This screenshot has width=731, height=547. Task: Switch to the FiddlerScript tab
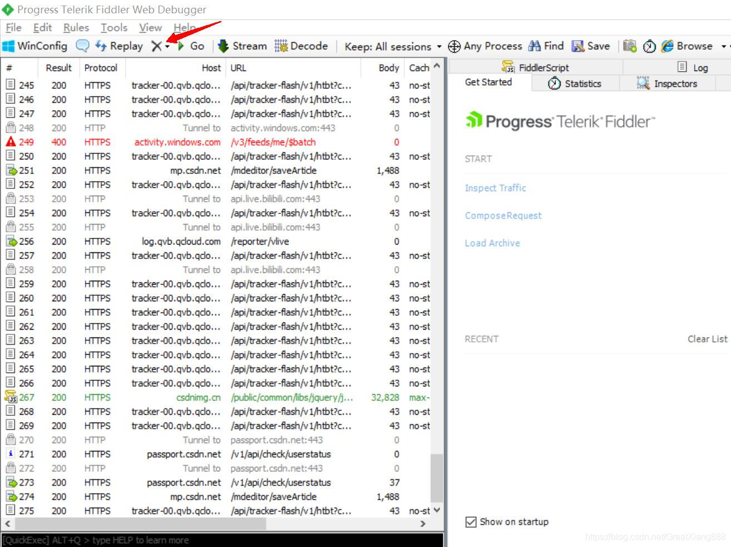pyautogui.click(x=536, y=67)
